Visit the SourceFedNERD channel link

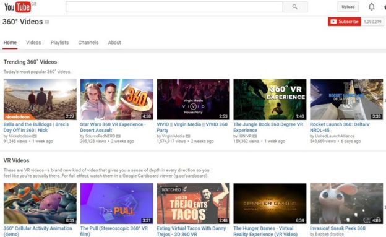[100, 136]
